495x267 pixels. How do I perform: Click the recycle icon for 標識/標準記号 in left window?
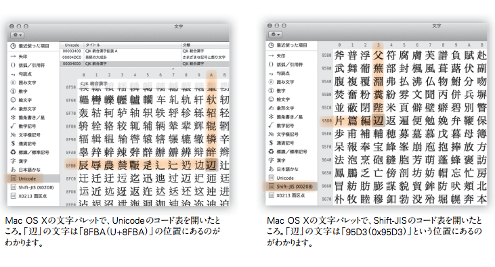point(13,152)
